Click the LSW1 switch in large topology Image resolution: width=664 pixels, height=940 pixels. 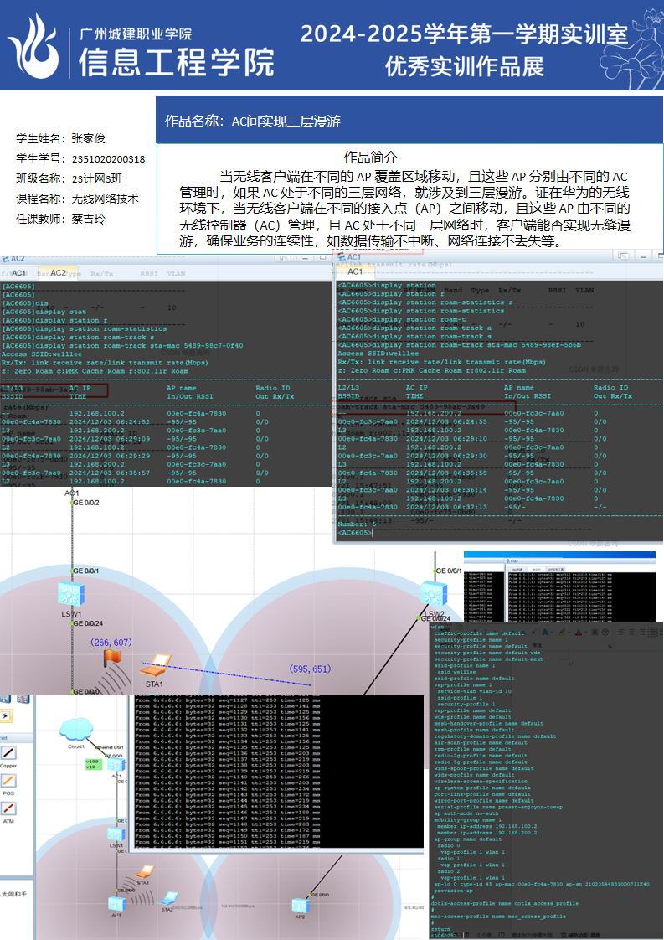(69, 596)
